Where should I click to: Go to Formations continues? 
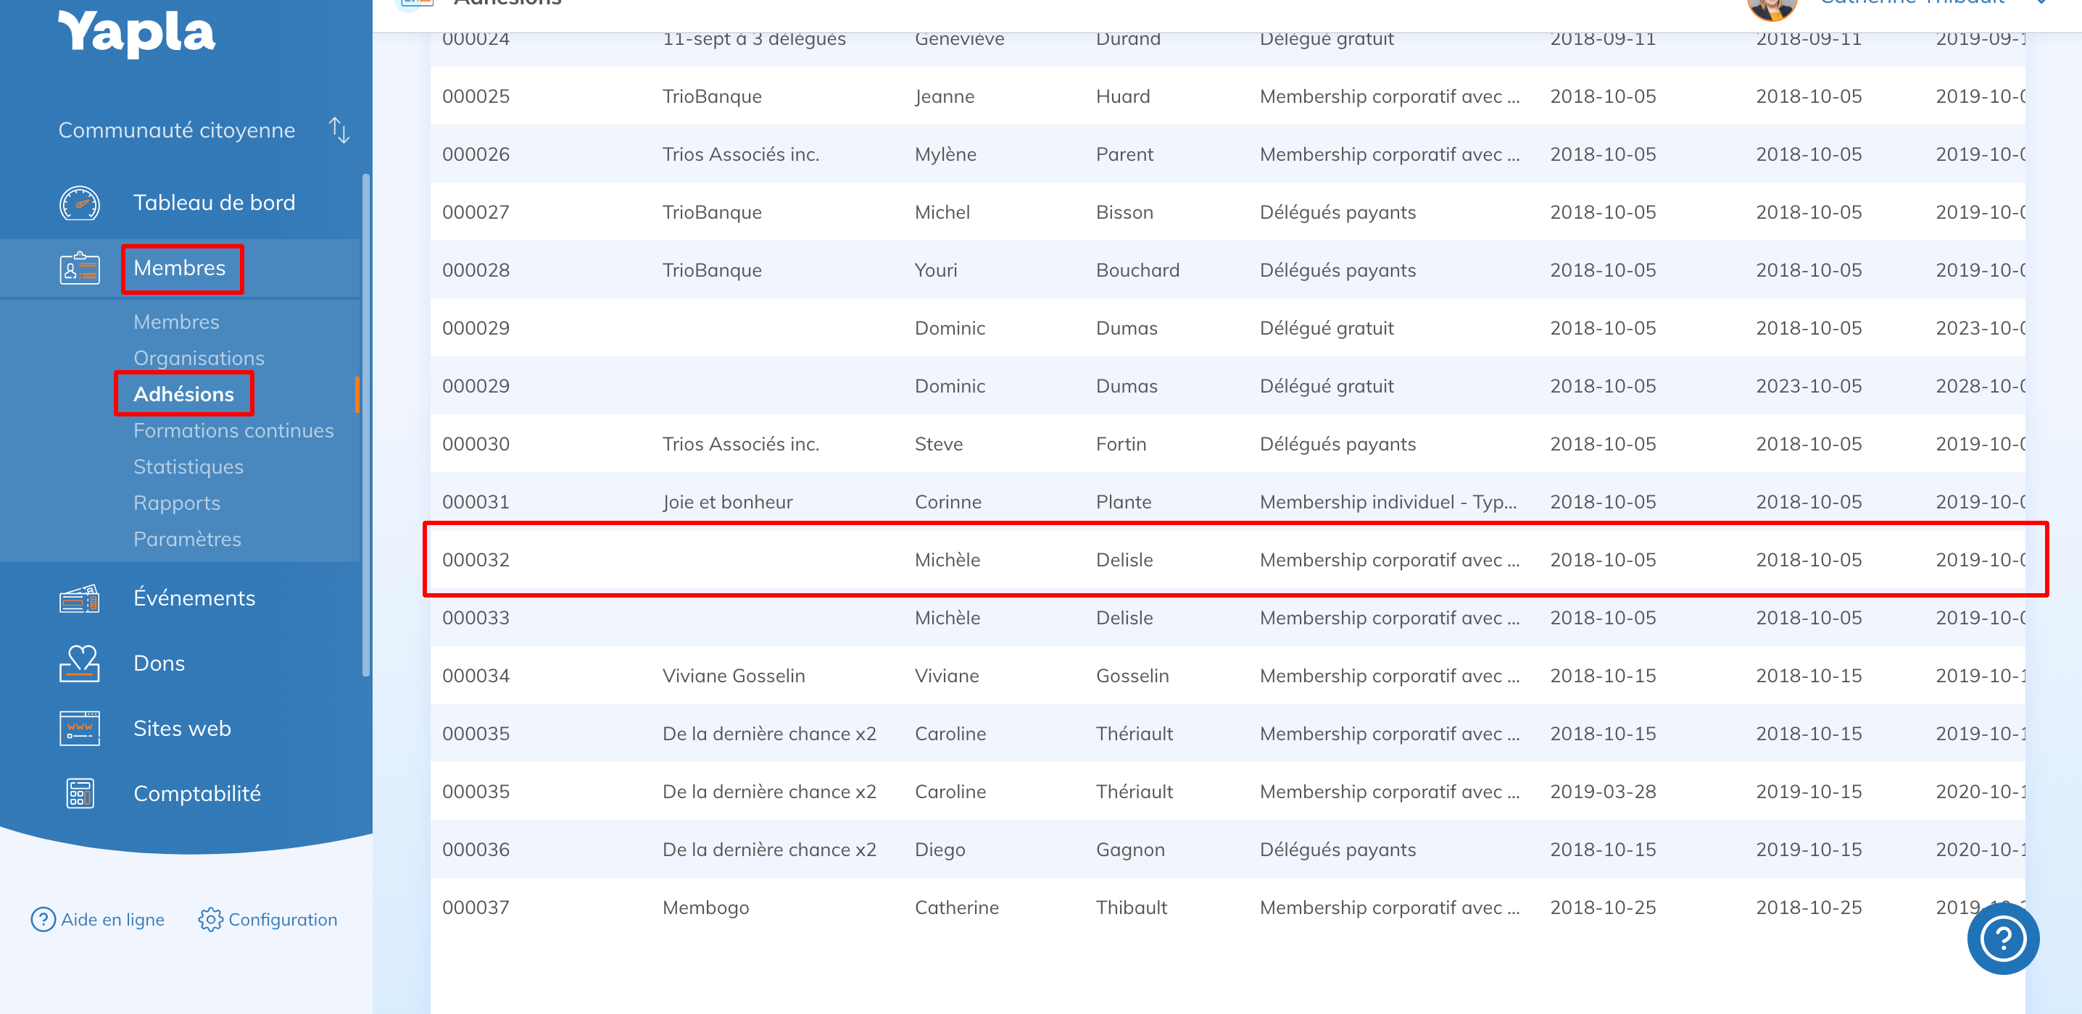(233, 430)
